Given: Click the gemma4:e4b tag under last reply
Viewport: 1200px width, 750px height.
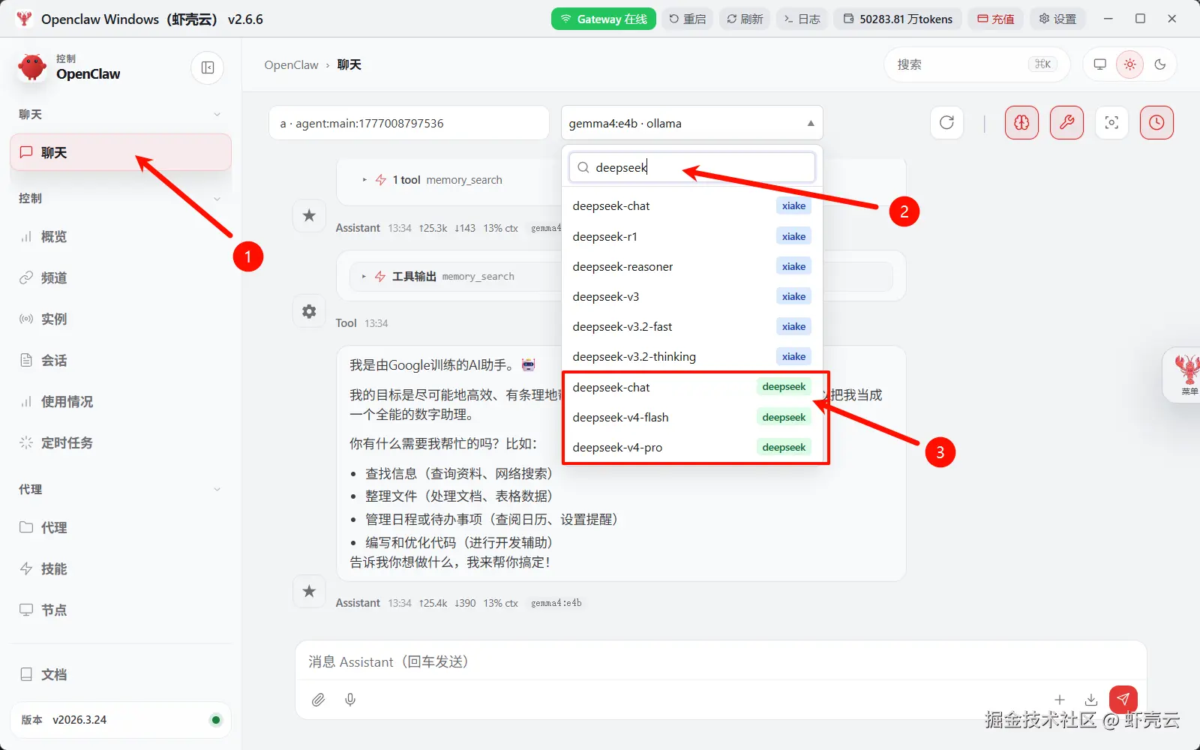Looking at the screenshot, I should [x=556, y=603].
